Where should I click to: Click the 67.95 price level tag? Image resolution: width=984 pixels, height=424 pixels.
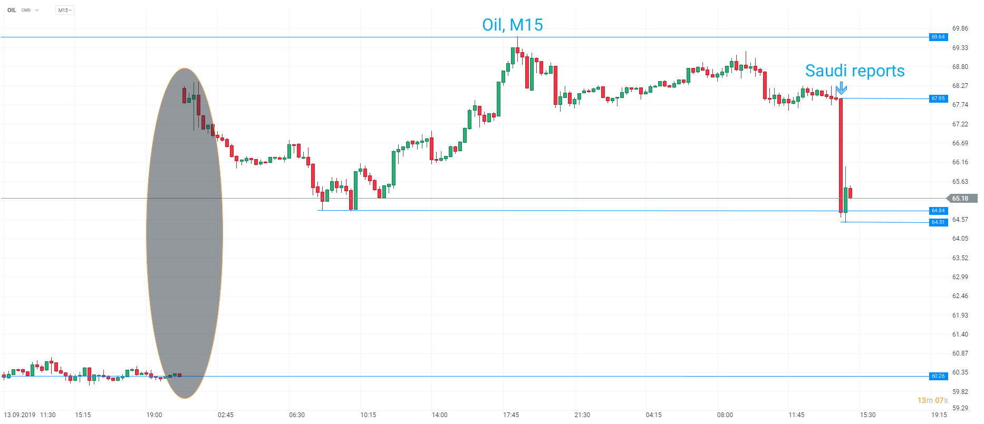(x=938, y=98)
